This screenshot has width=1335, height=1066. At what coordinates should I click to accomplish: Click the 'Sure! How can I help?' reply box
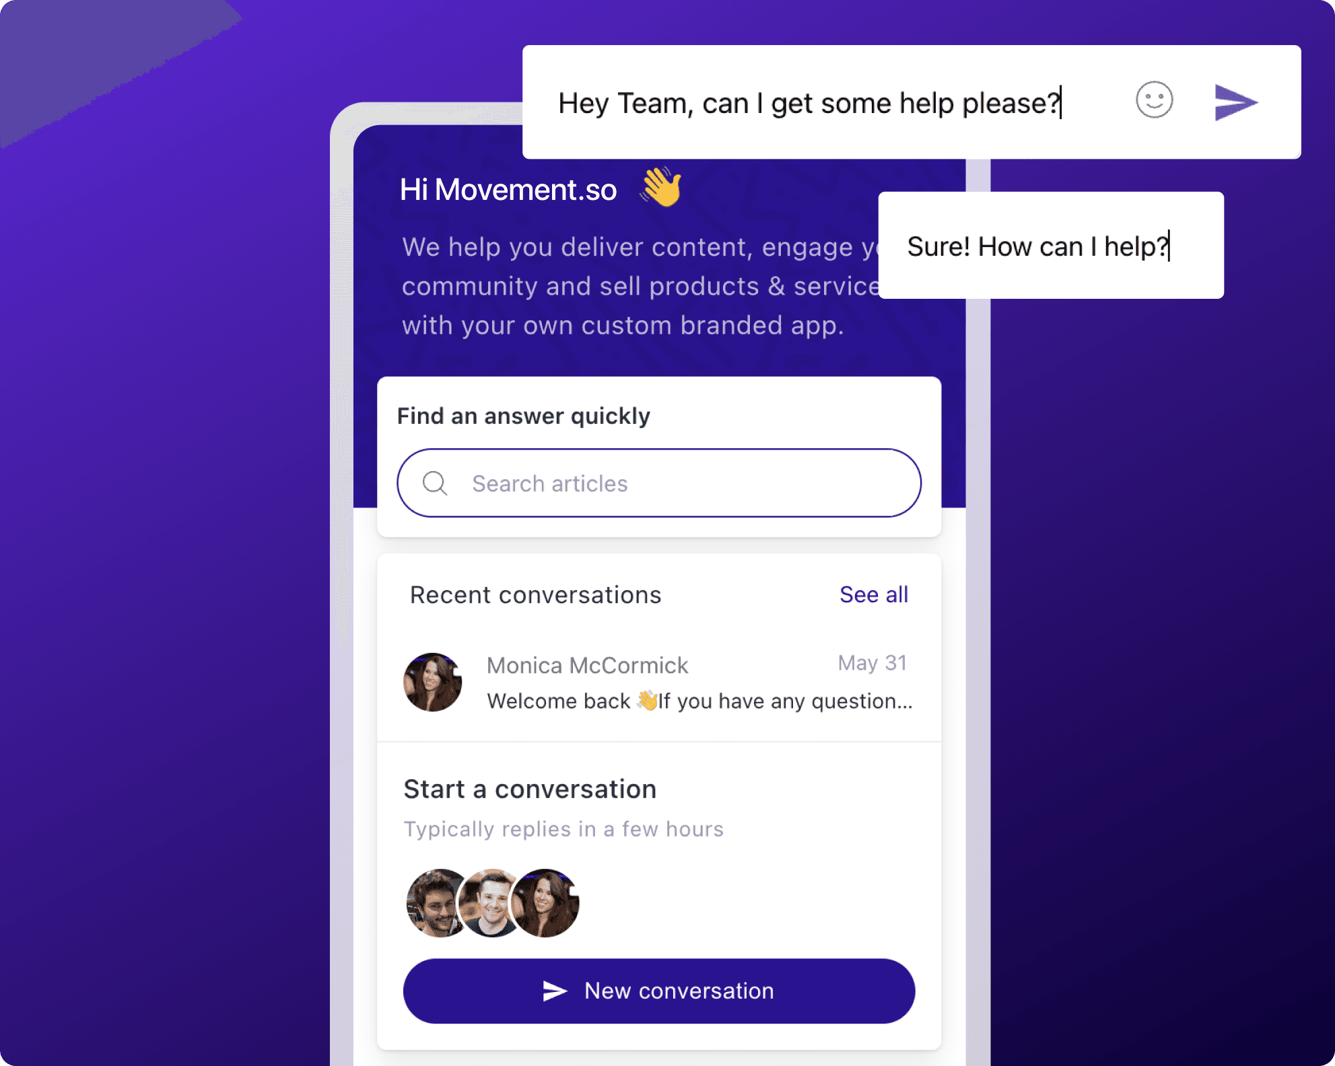[1051, 246]
